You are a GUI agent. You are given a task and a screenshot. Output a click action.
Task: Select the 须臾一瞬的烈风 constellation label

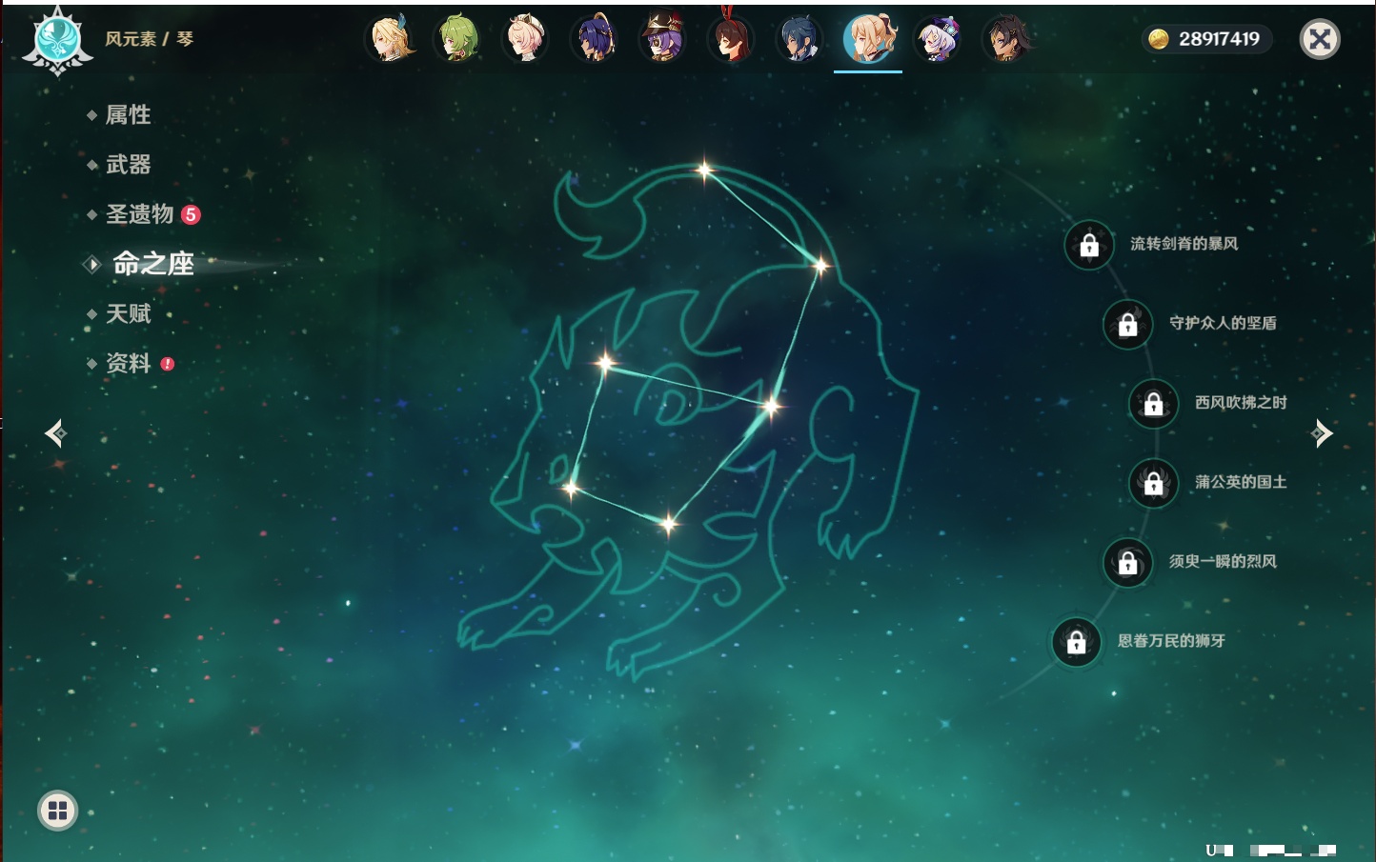click(x=1223, y=561)
